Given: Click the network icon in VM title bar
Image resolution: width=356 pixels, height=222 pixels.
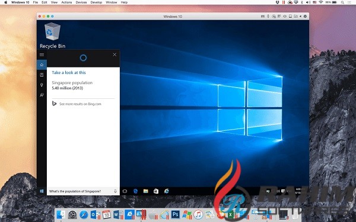Looking at the screenshot, I should (x=279, y=17).
